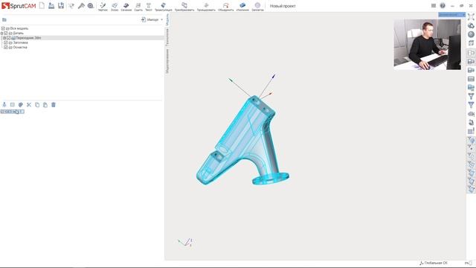Toggle checkbox for Вся модель
The width and height of the screenshot is (476, 268).
coord(3,28)
